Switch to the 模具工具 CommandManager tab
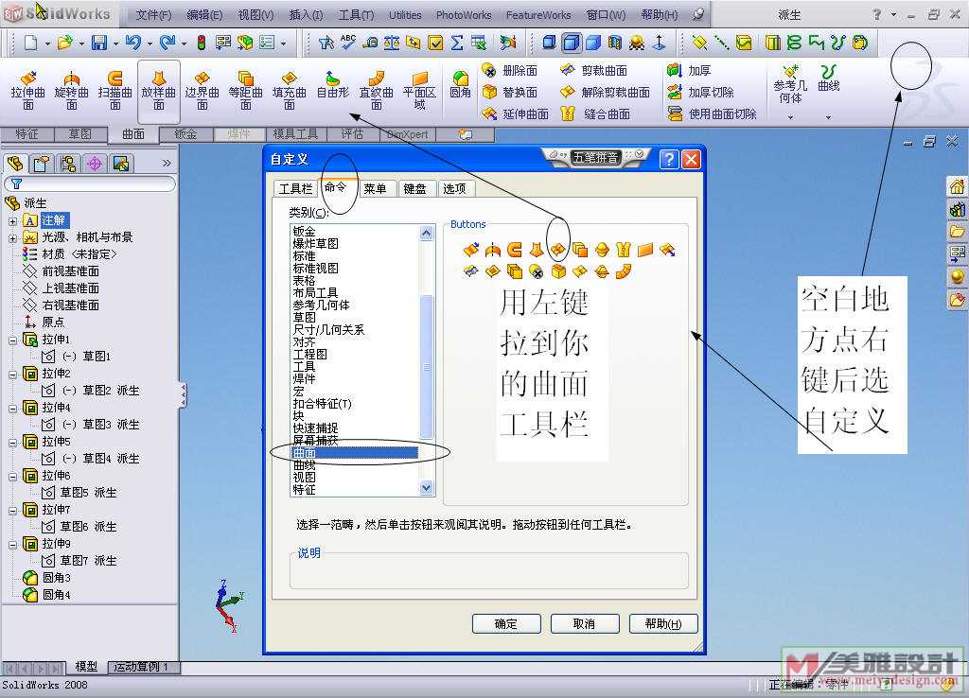 [x=295, y=134]
